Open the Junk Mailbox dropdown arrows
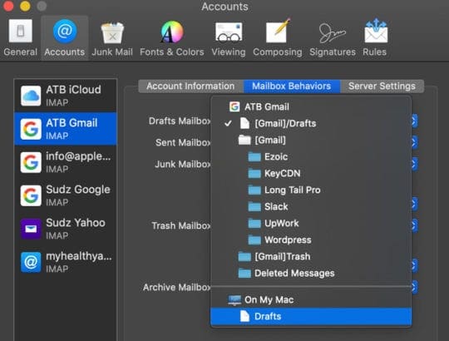449x341 pixels. point(414,164)
